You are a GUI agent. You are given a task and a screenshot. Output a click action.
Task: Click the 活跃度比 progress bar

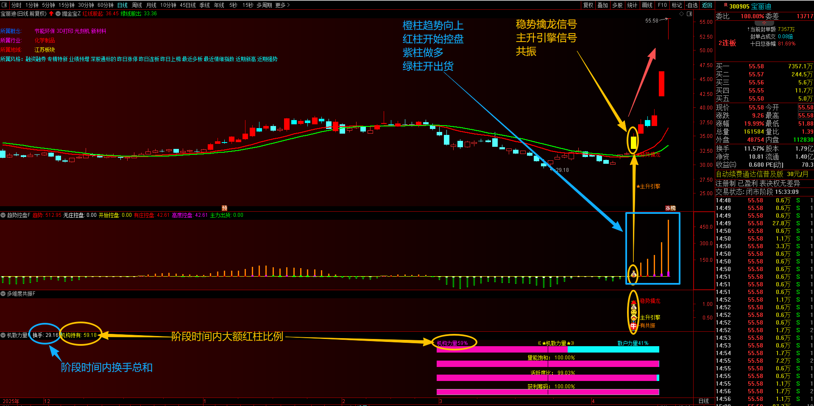548,378
